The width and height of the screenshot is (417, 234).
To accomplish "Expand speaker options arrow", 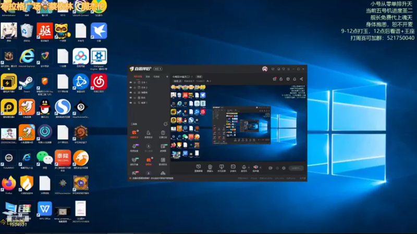I will pos(260,167).
